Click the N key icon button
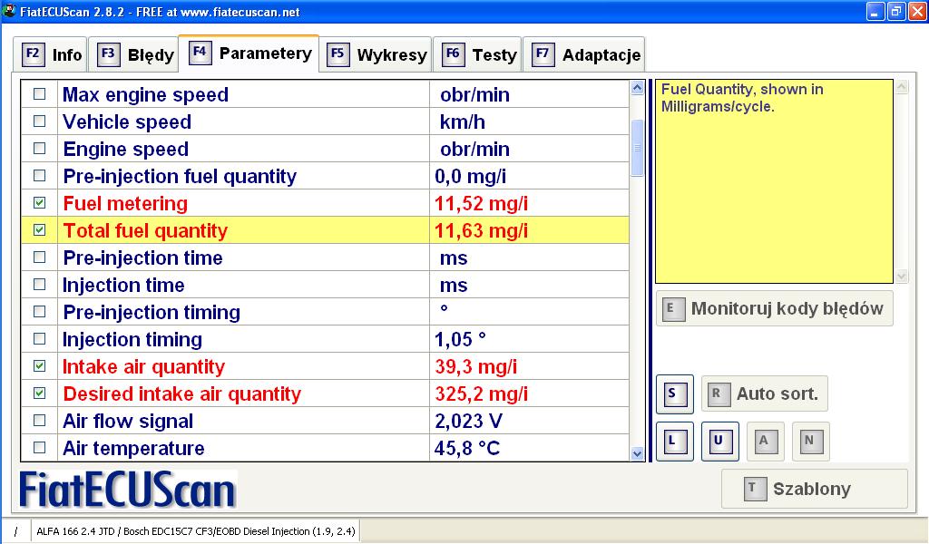 [810, 442]
